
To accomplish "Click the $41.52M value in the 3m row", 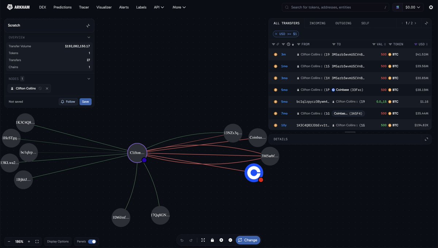I will tap(422, 54).
